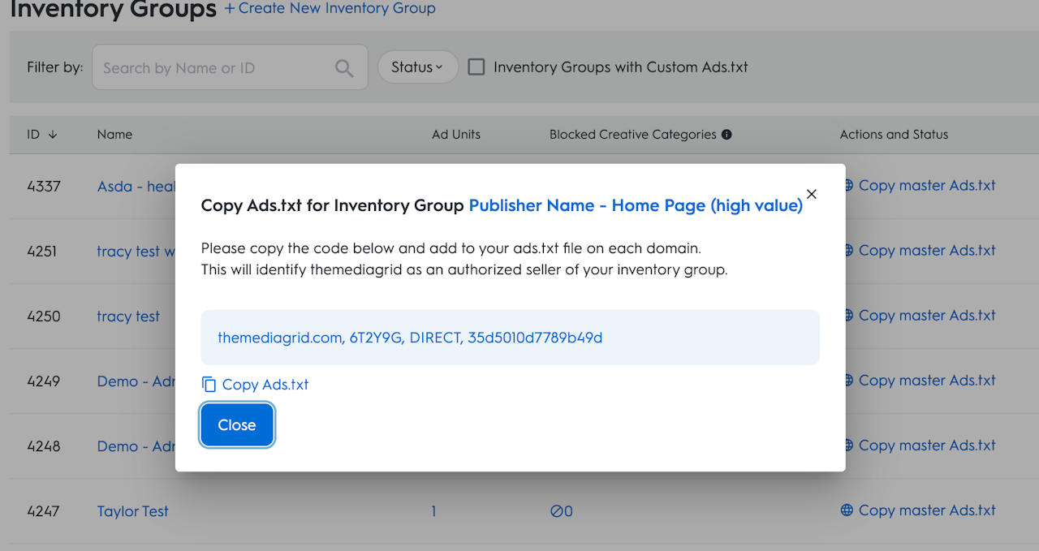Image resolution: width=1039 pixels, height=551 pixels.
Task: Click the ID column sort arrow
Action: coord(53,135)
